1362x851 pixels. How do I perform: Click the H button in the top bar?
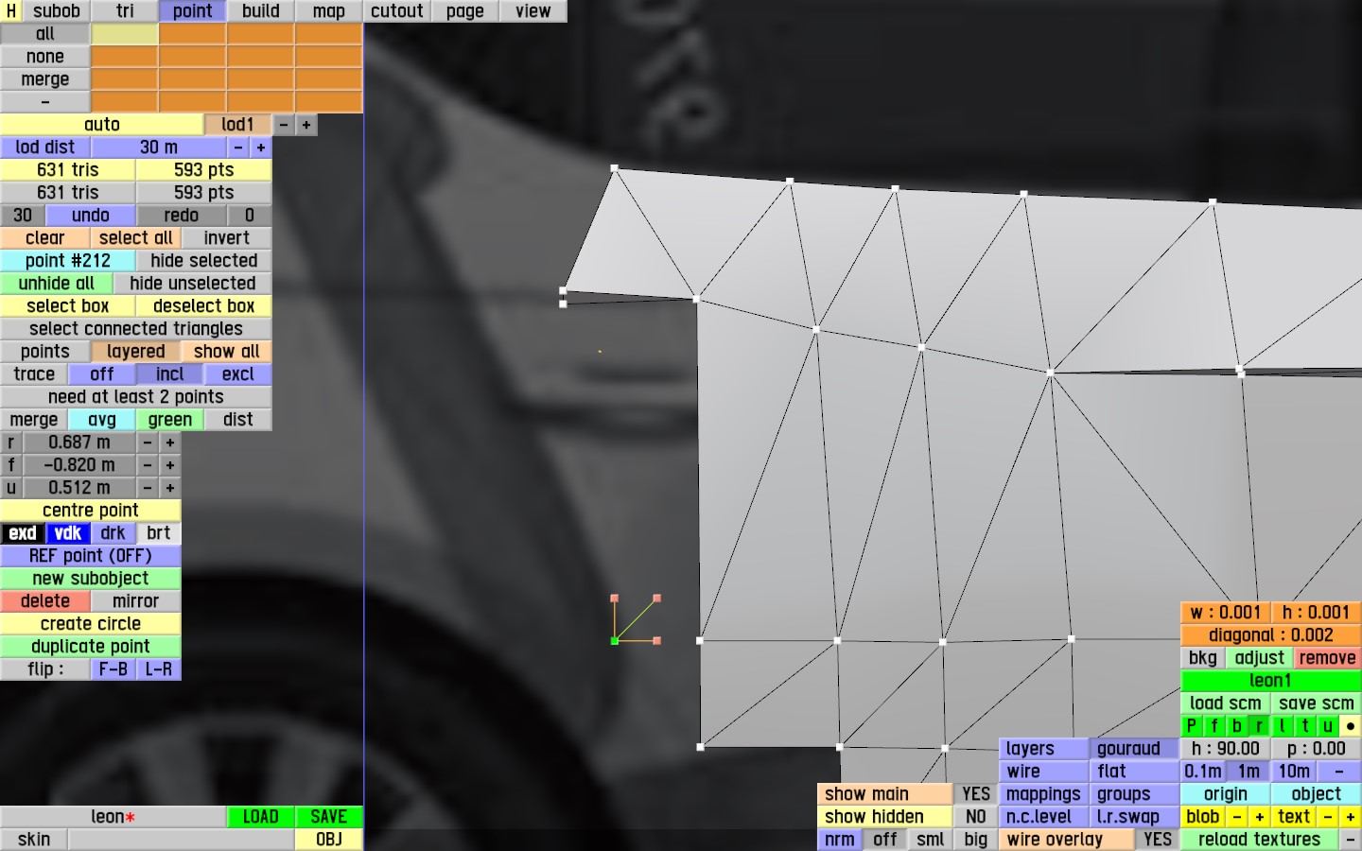11,11
